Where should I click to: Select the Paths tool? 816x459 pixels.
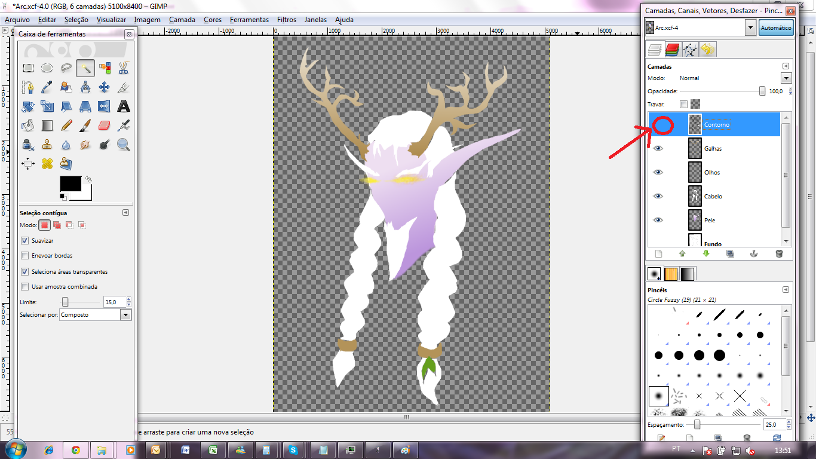coord(28,88)
